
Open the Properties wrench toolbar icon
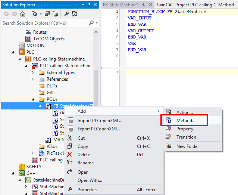pyautogui.click(x=66, y=14)
